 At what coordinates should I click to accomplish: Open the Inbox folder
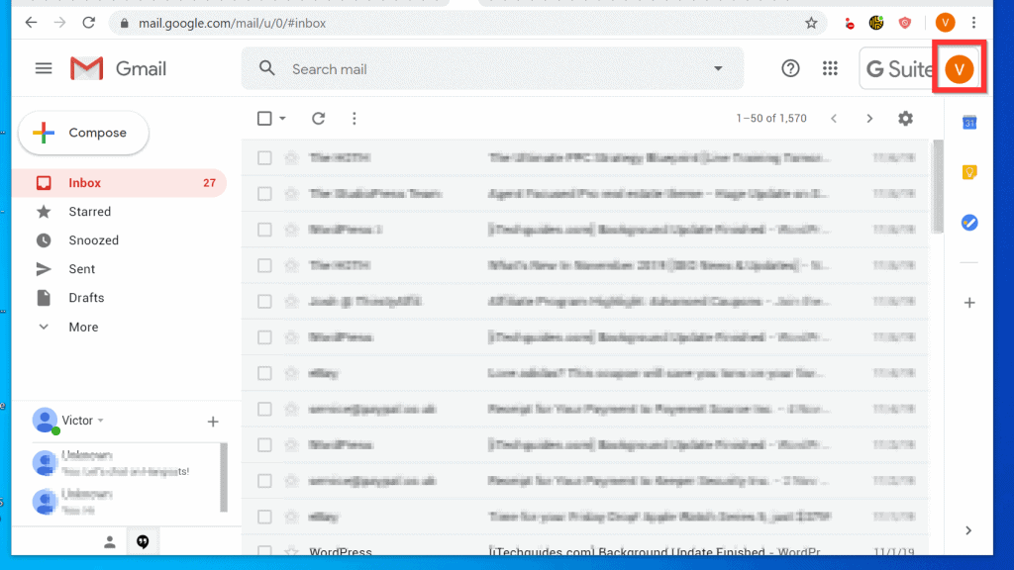(119, 183)
